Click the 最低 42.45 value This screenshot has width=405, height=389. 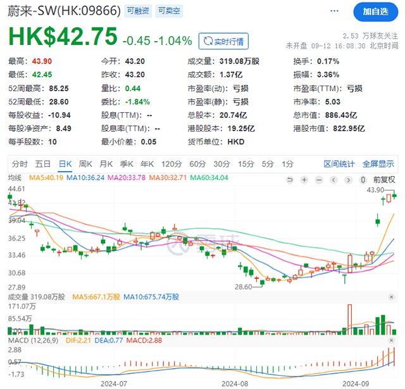click(42, 75)
